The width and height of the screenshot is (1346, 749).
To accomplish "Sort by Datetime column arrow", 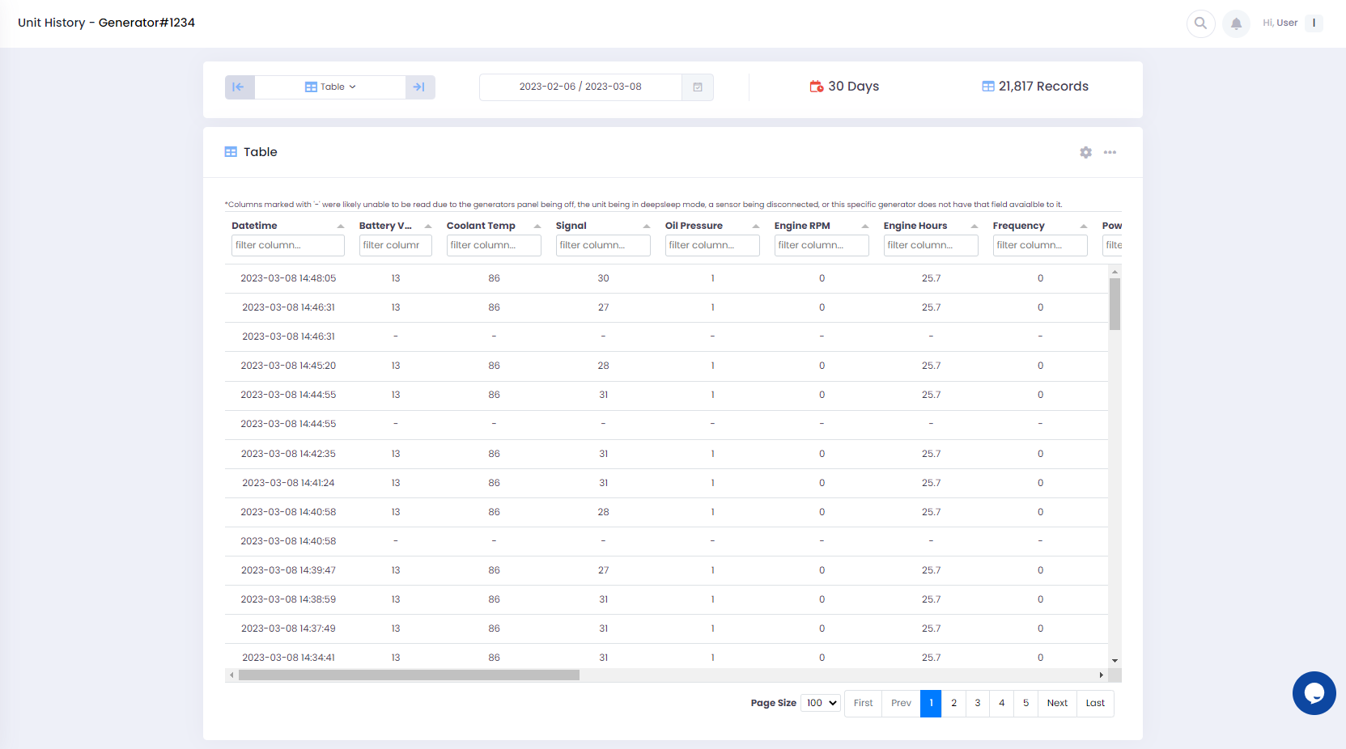I will pos(341,226).
